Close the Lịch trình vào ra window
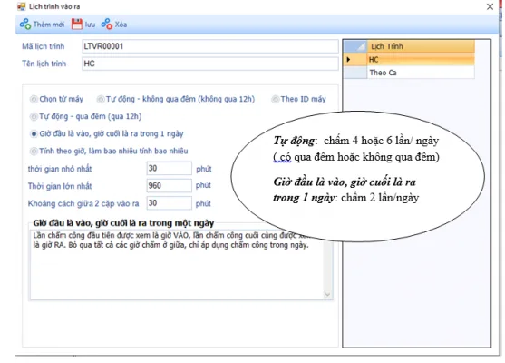505x363 pixels. click(x=490, y=6)
